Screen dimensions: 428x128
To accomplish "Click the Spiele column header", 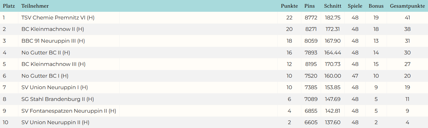I will click(355, 6).
